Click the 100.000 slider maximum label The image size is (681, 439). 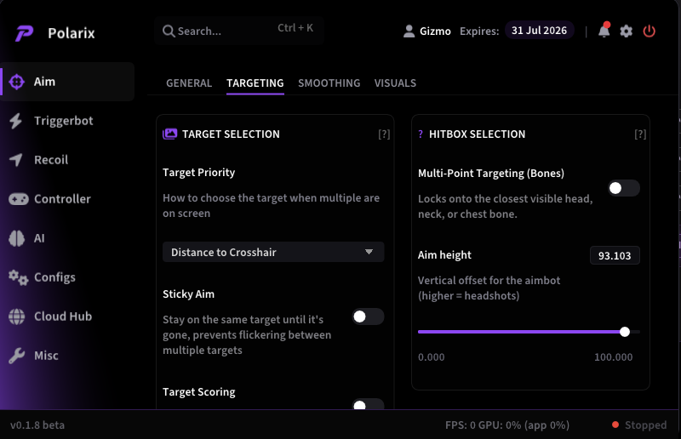(613, 357)
